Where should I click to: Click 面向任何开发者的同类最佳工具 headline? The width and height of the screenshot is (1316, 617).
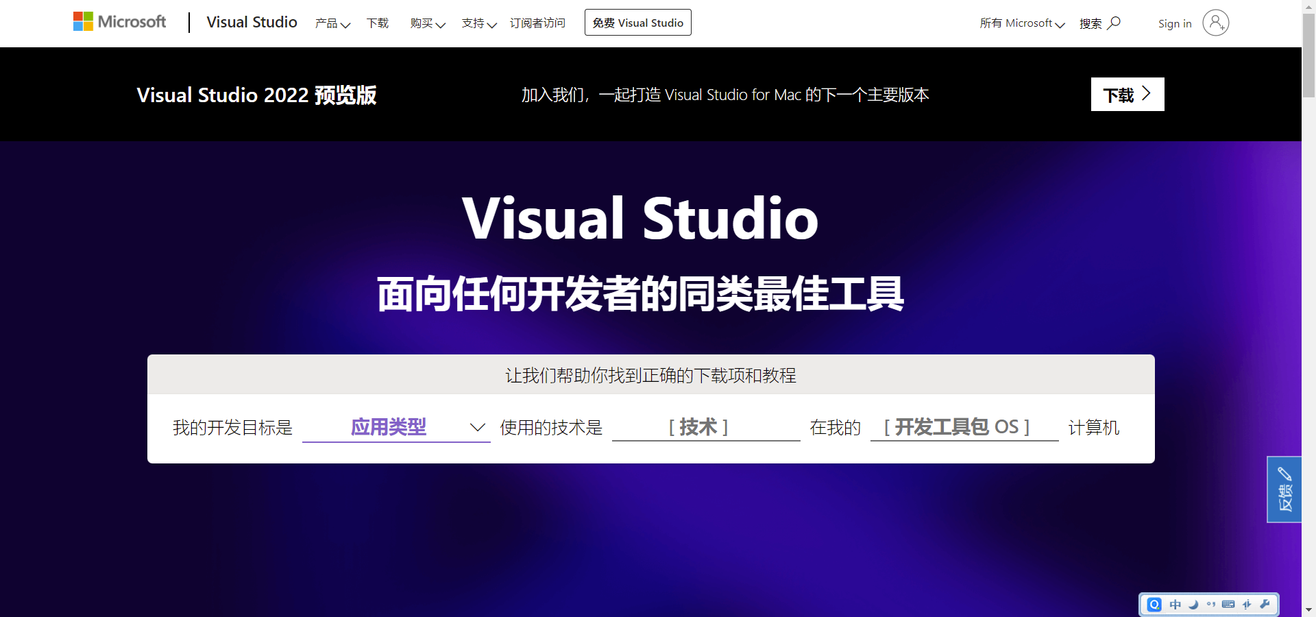[x=640, y=293]
